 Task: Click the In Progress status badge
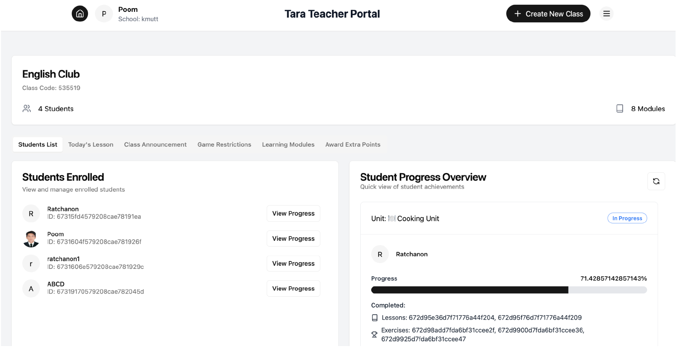[627, 218]
